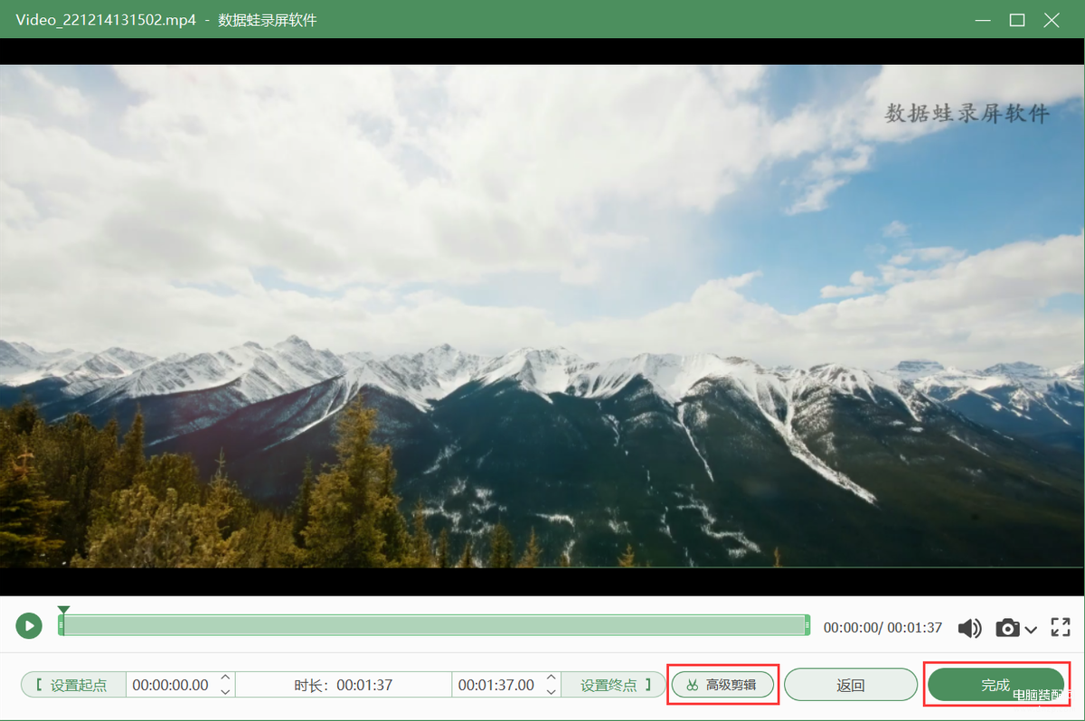This screenshot has width=1085, height=721.
Task: Click the 返回 button
Action: coord(851,685)
